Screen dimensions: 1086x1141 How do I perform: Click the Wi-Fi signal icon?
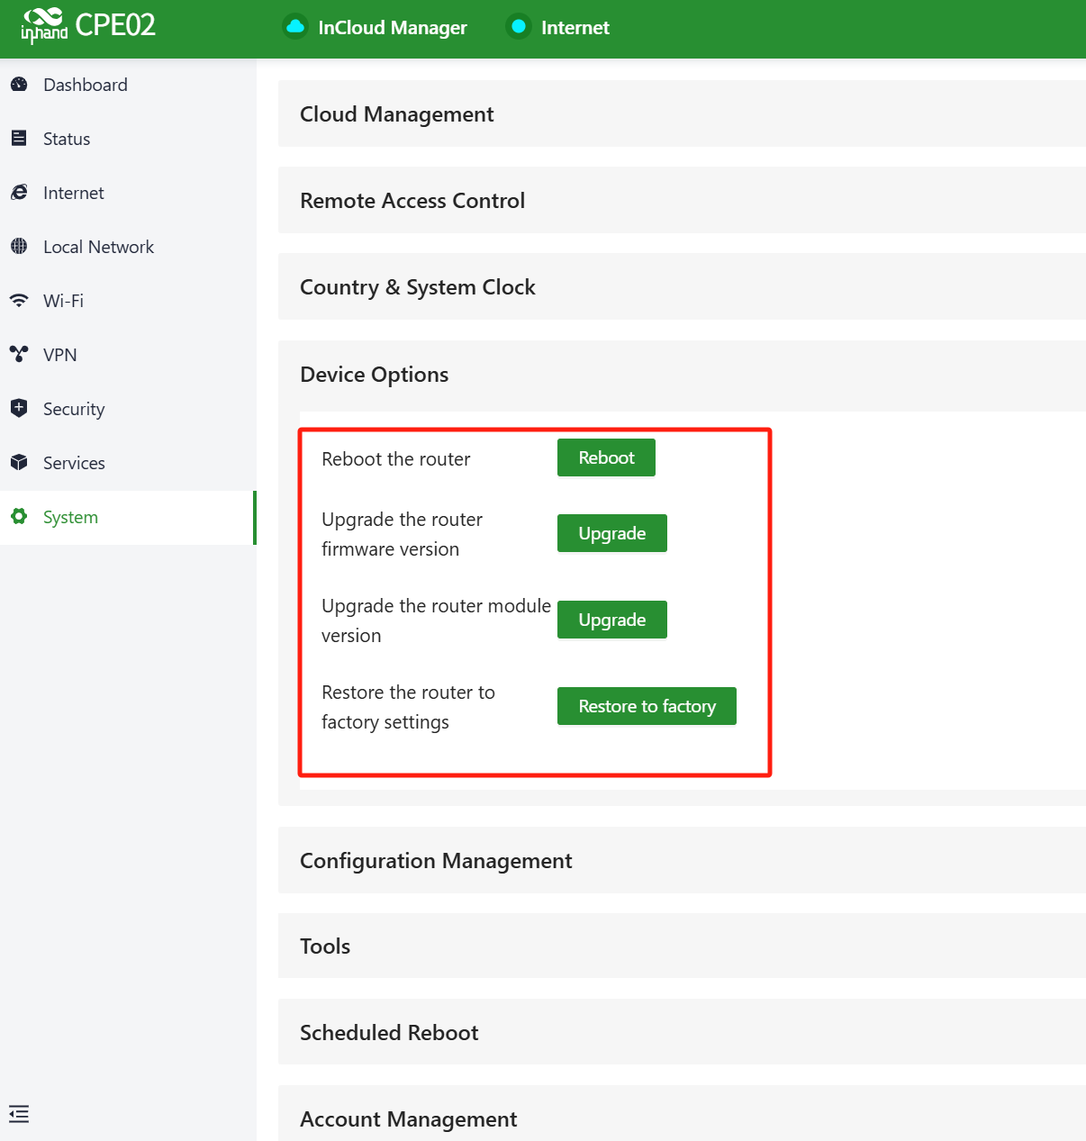coord(19,301)
